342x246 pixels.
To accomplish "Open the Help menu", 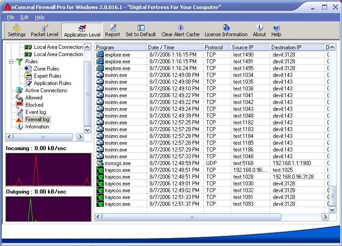I will (x=39, y=17).
